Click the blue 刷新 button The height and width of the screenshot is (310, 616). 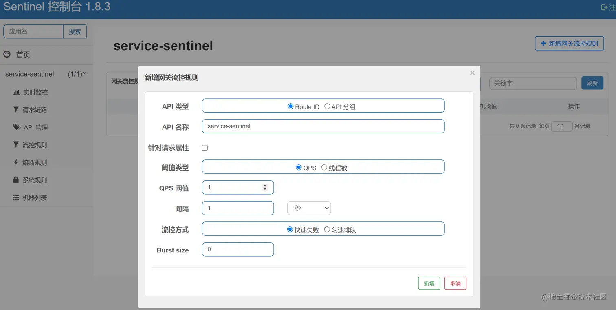coord(592,83)
